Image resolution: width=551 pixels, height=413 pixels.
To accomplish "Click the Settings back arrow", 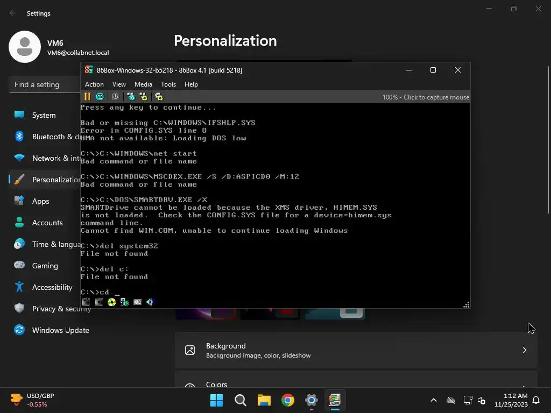I will 13,13.
